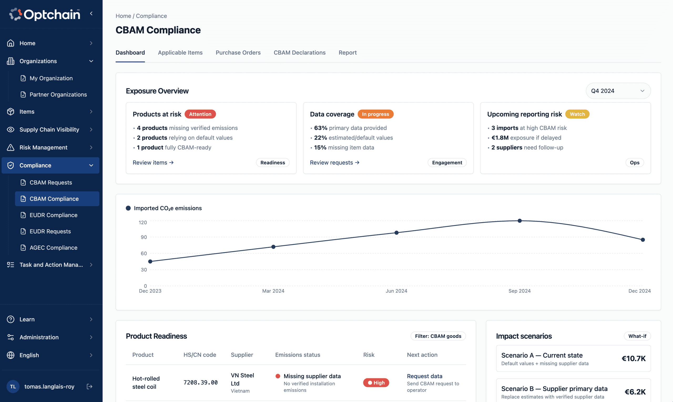The height and width of the screenshot is (402, 673).
Task: Collapse the sidebar with the arrow
Action: point(91,14)
